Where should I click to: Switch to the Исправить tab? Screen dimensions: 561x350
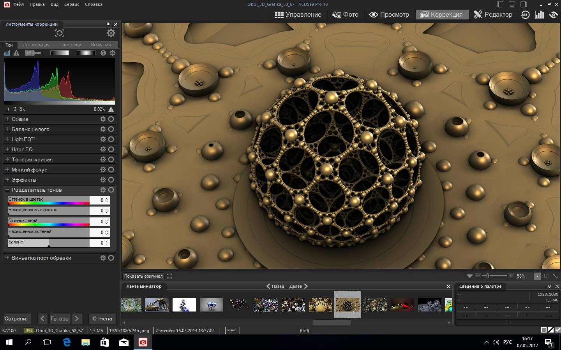click(102, 45)
